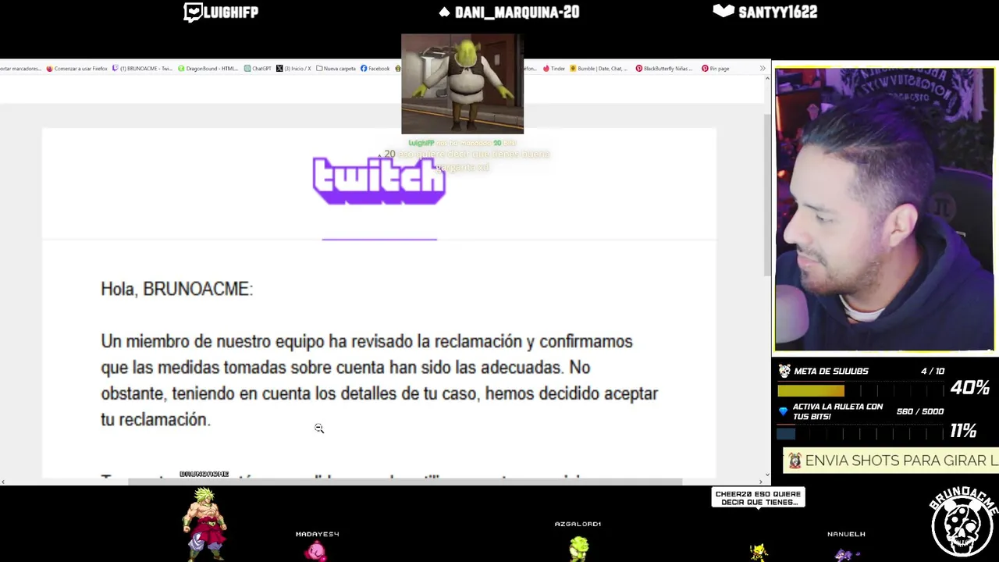Click the '11%' bits percentage
Image resolution: width=999 pixels, height=562 pixels.
963,431
